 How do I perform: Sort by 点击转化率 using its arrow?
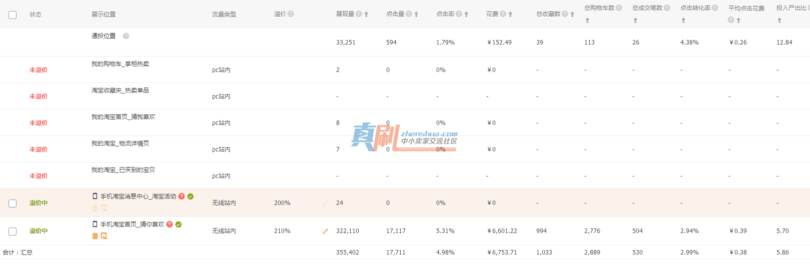[x=683, y=20]
